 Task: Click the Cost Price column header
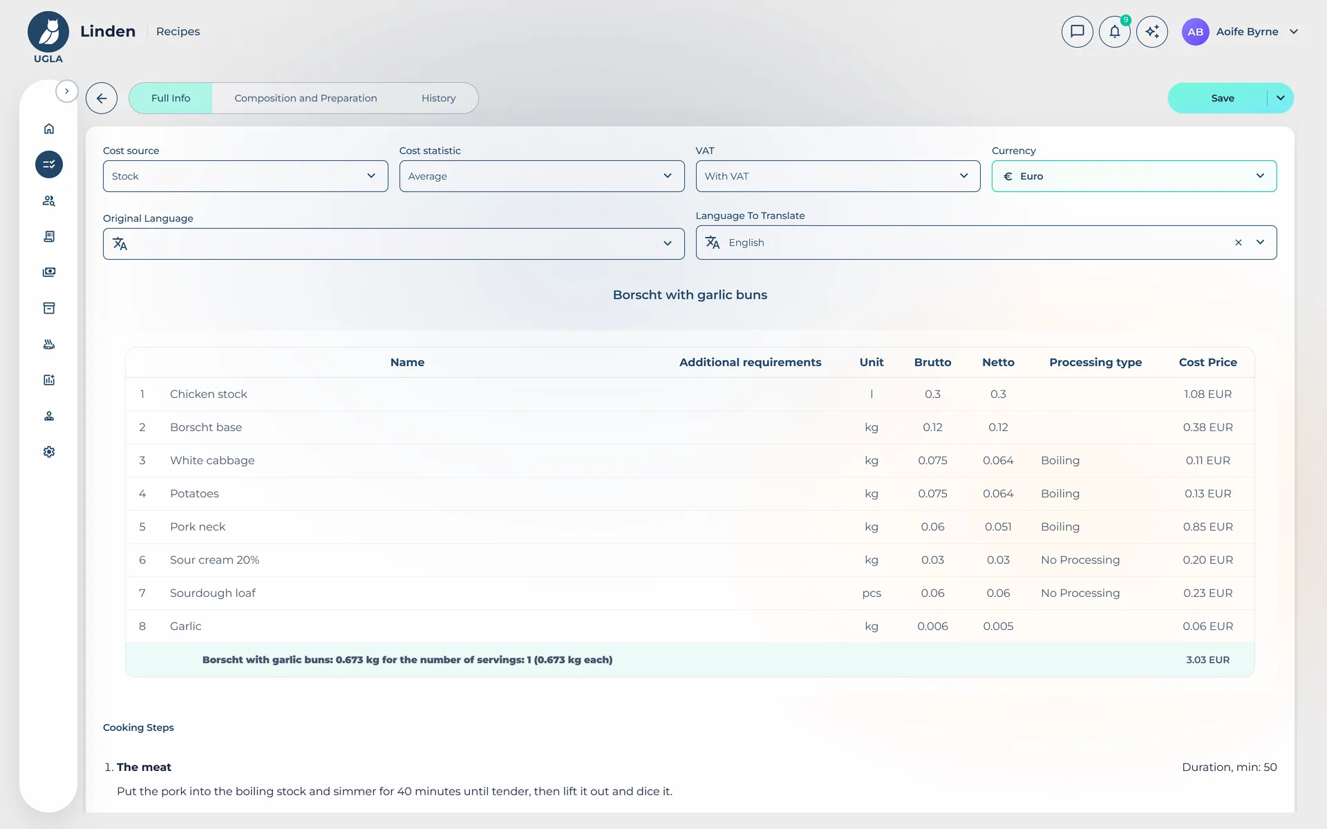pyautogui.click(x=1207, y=362)
